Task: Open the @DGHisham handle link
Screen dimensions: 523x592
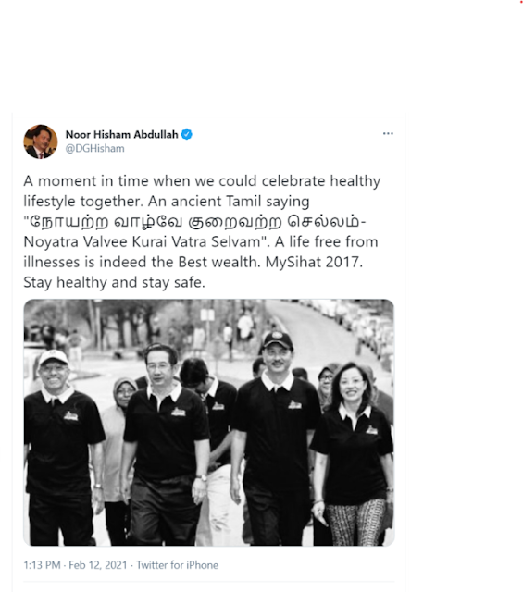Action: pyautogui.click(x=94, y=148)
